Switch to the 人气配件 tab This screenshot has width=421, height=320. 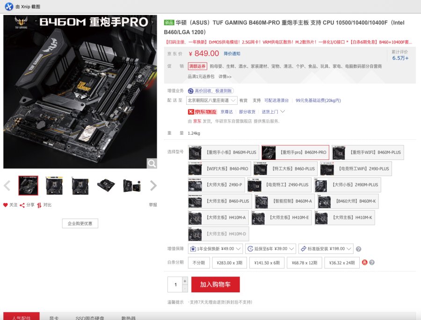[22, 317]
